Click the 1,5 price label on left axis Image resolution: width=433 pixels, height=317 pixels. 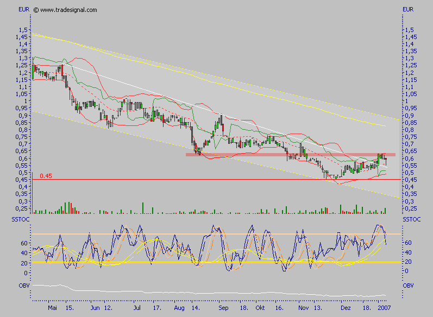click(22, 29)
